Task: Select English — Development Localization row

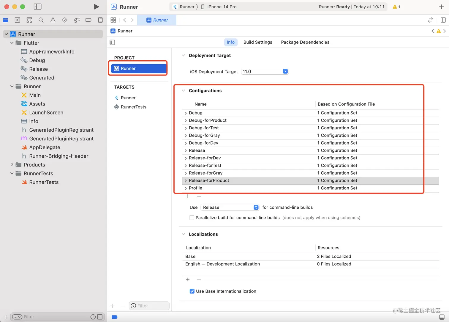Action: point(311,264)
